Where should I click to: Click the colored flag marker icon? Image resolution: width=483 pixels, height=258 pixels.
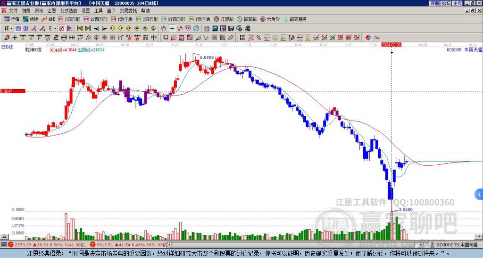coord(70,29)
